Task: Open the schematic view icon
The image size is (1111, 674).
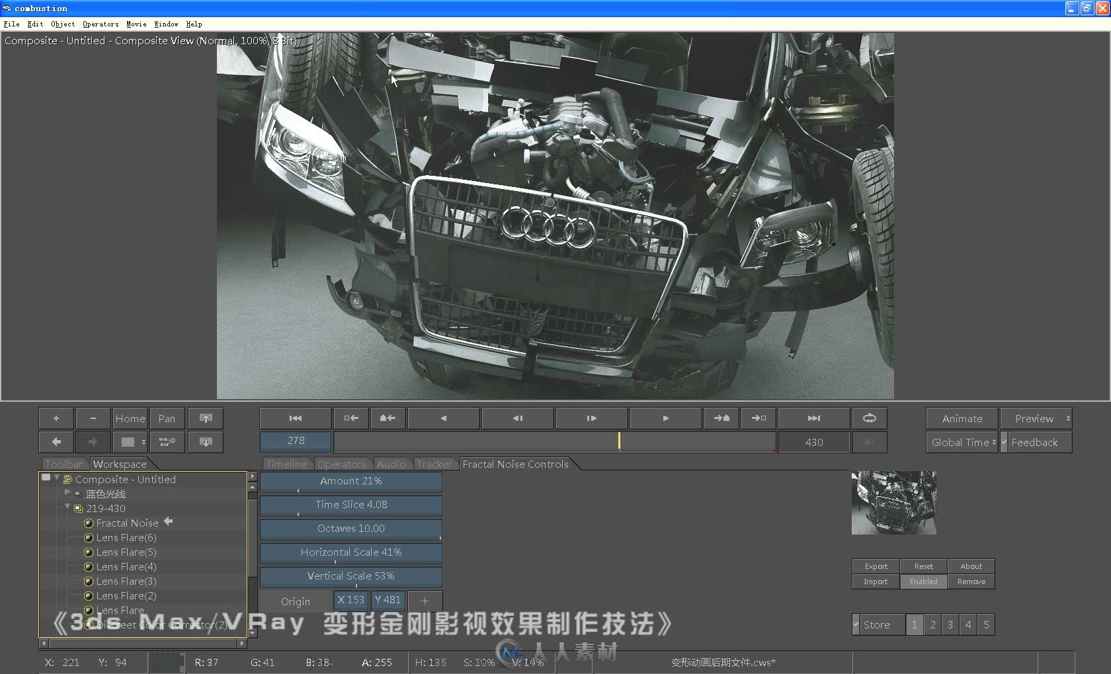Action: (167, 442)
